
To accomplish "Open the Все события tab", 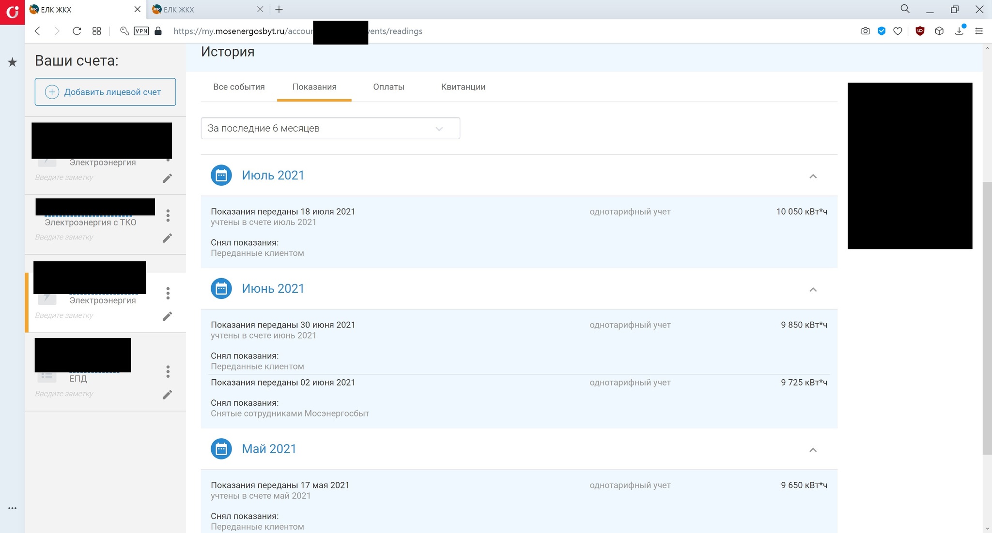I will [239, 87].
